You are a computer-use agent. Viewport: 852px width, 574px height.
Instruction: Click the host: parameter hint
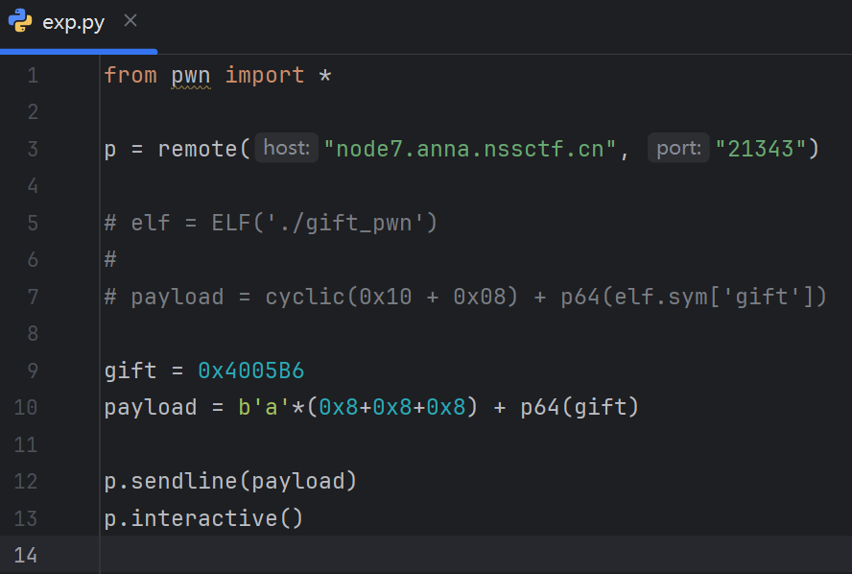coord(286,148)
